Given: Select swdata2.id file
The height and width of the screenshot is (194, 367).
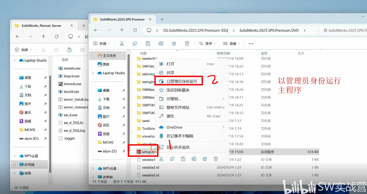Looking at the screenshot, I should pyautogui.click(x=151, y=167).
